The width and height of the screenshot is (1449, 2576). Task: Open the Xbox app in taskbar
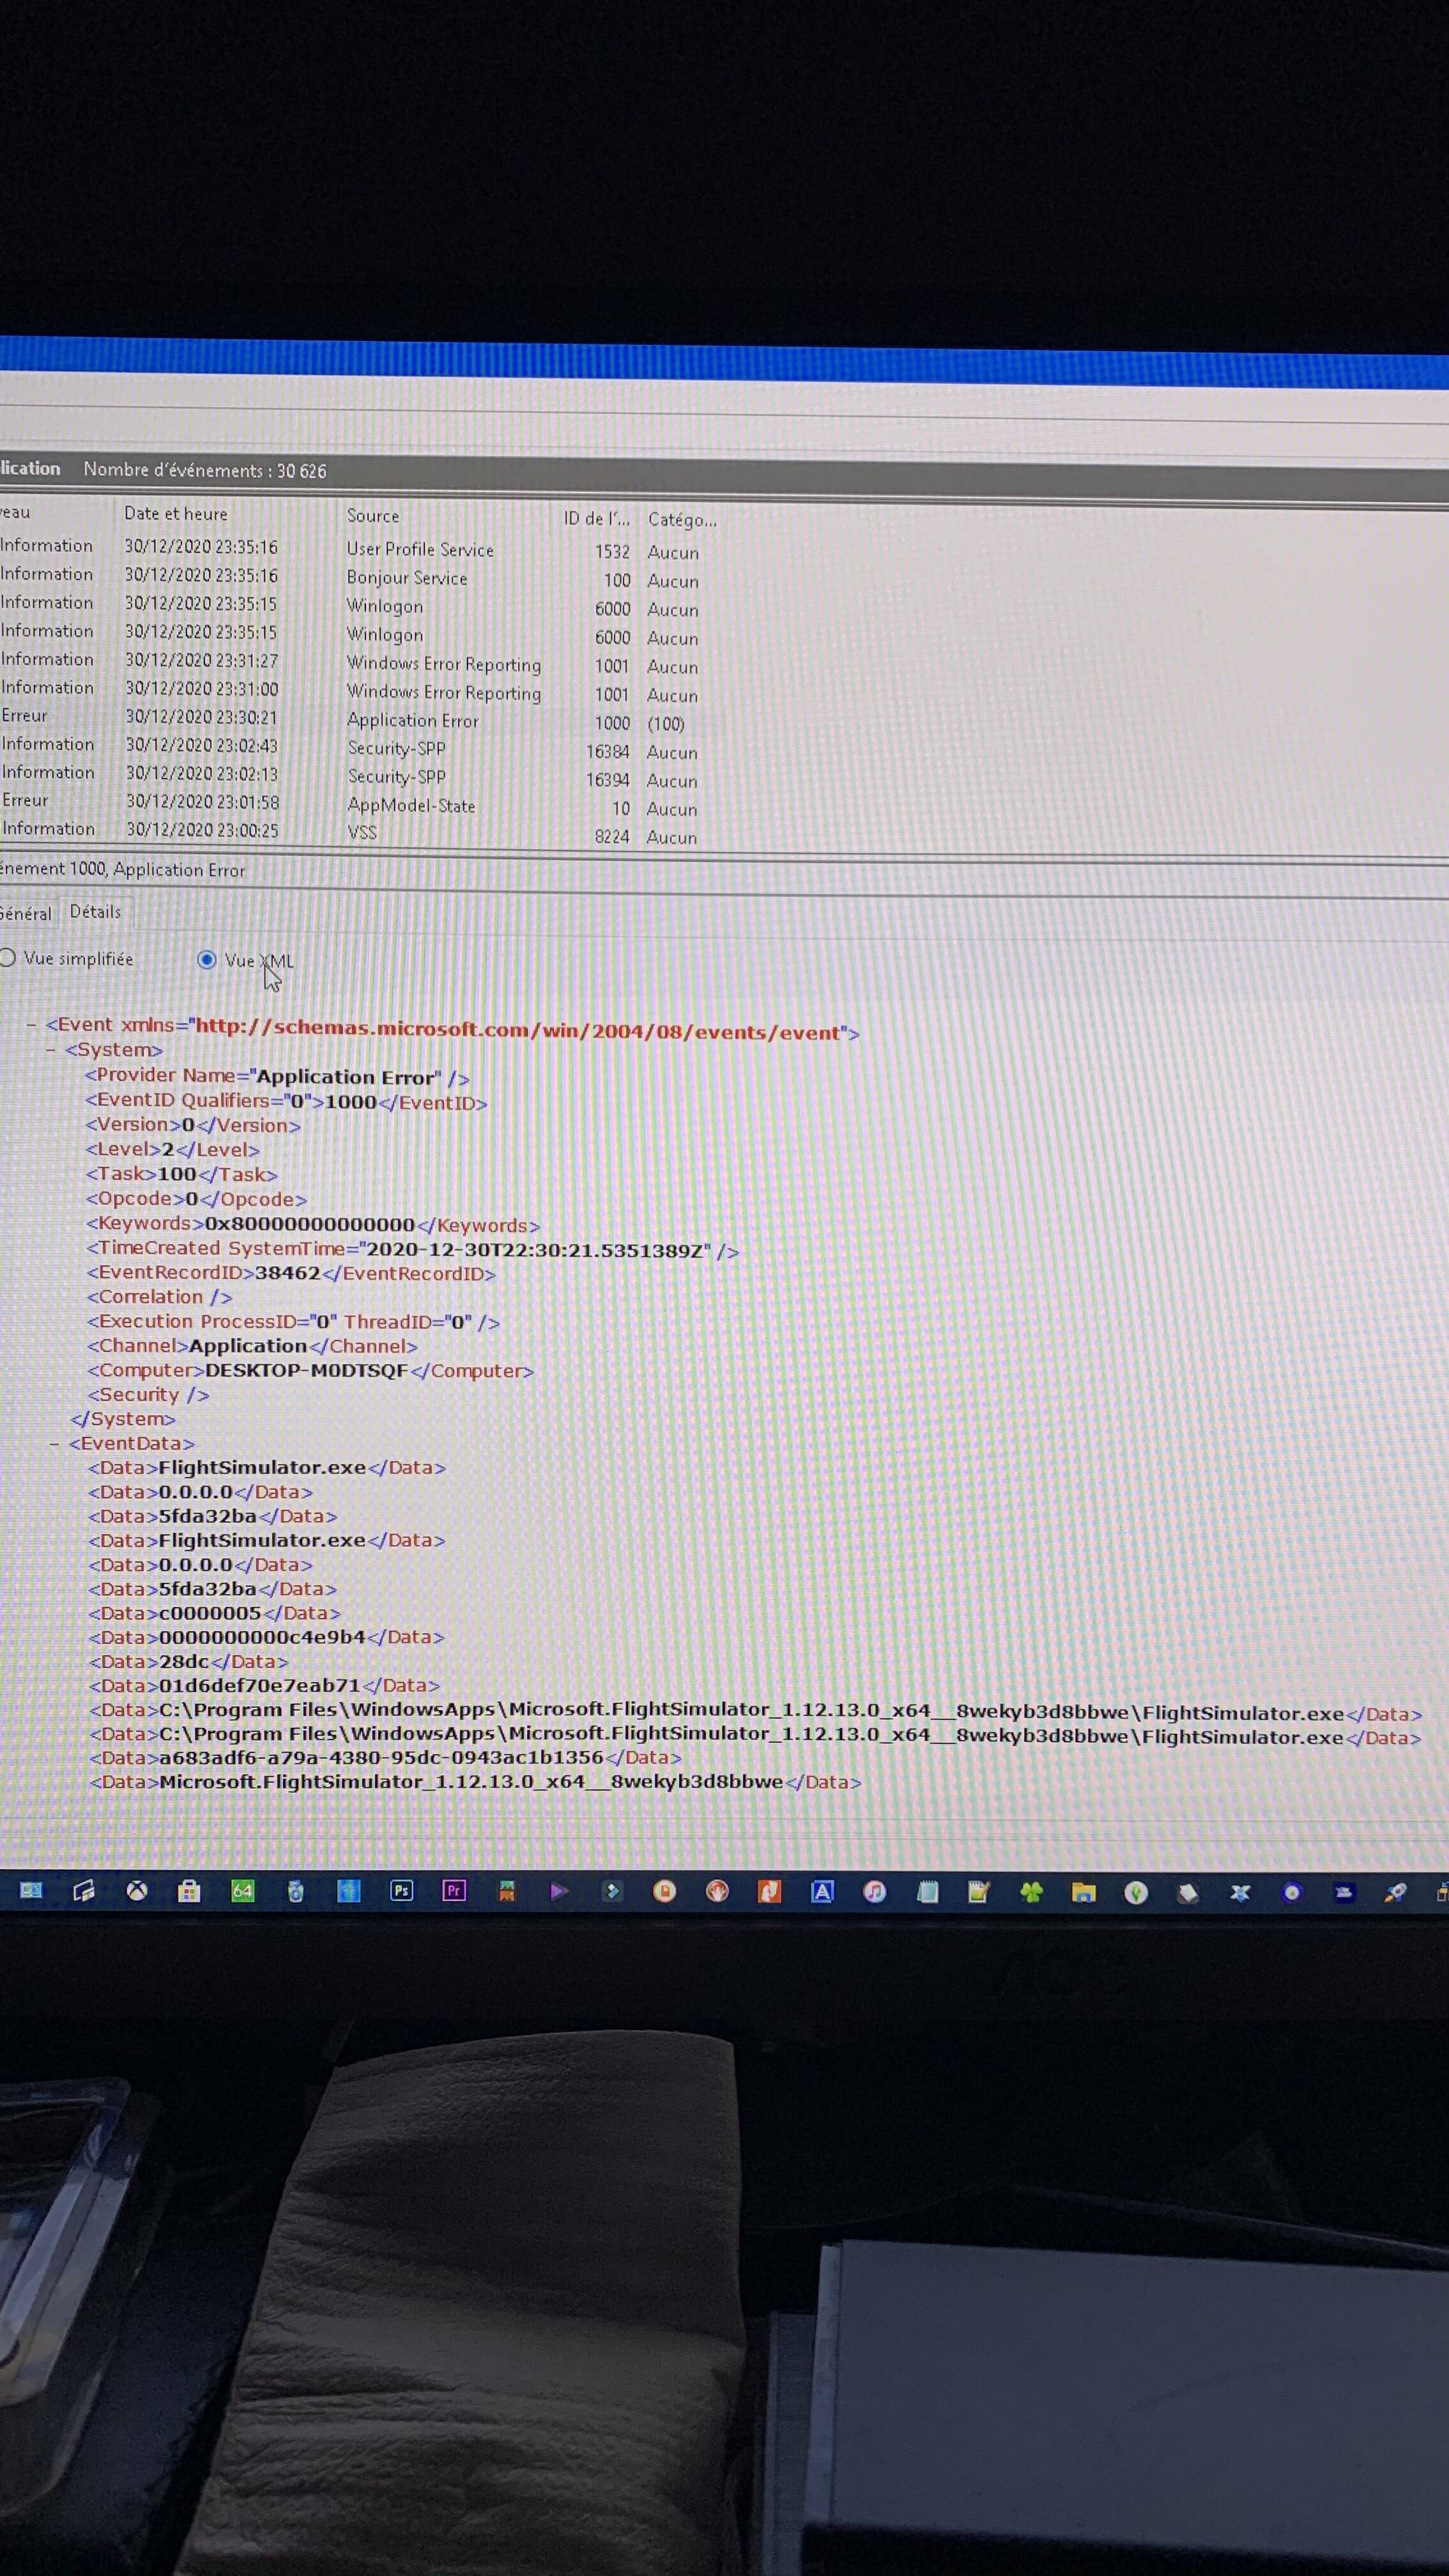click(137, 1891)
